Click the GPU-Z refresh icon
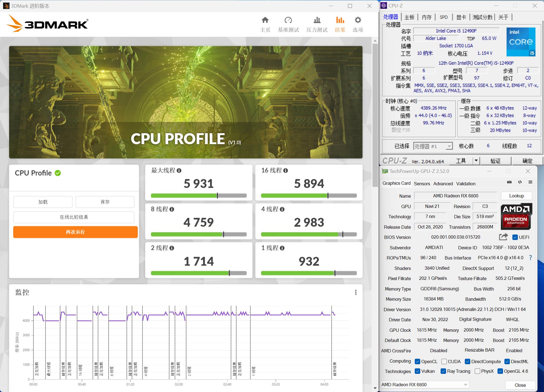The width and height of the screenshot is (544, 392). pos(520,182)
